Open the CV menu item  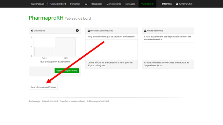(86, 4)
